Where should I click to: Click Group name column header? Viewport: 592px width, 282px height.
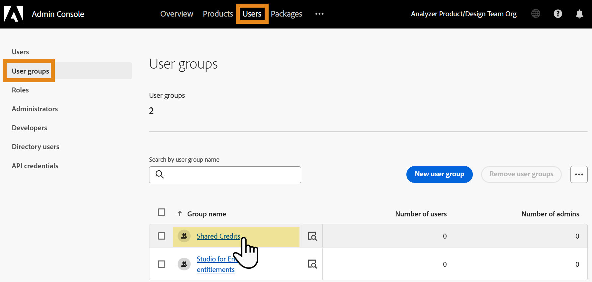tap(207, 214)
